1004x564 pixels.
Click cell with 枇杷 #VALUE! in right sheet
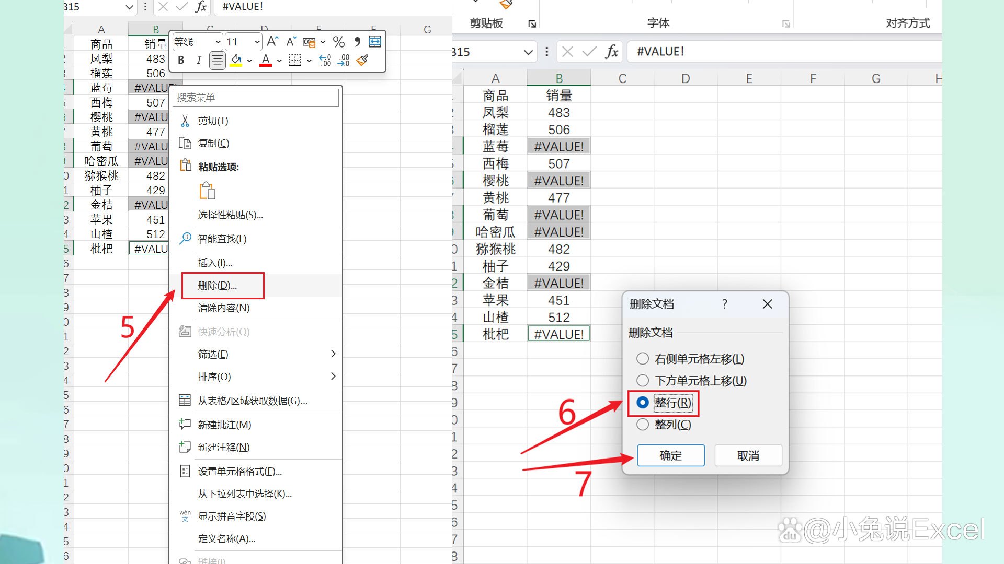coord(559,334)
